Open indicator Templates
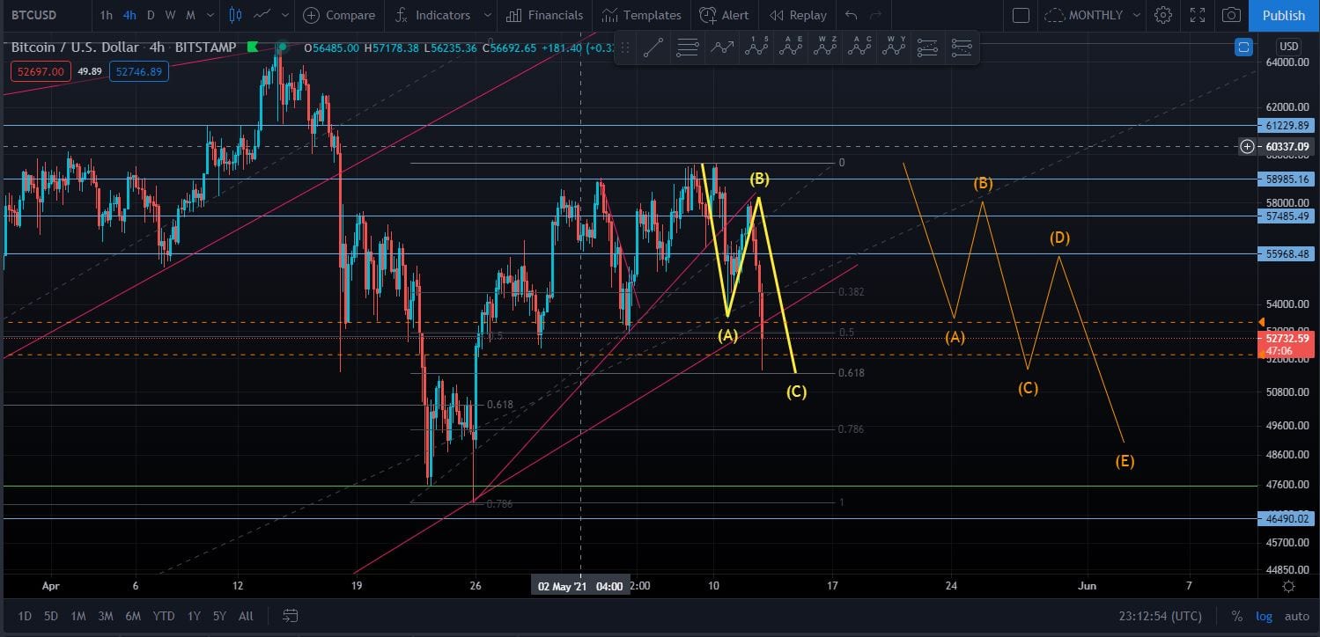The height and width of the screenshot is (637, 1320). tap(642, 15)
